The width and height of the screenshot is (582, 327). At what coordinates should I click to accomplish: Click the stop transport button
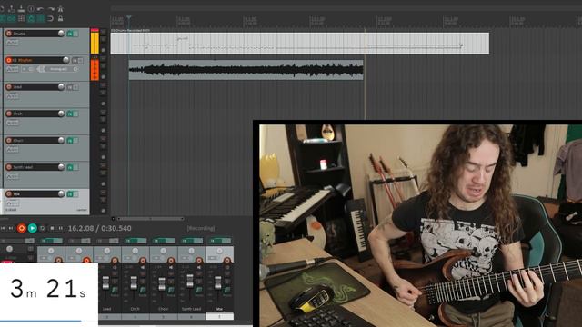coord(52,228)
